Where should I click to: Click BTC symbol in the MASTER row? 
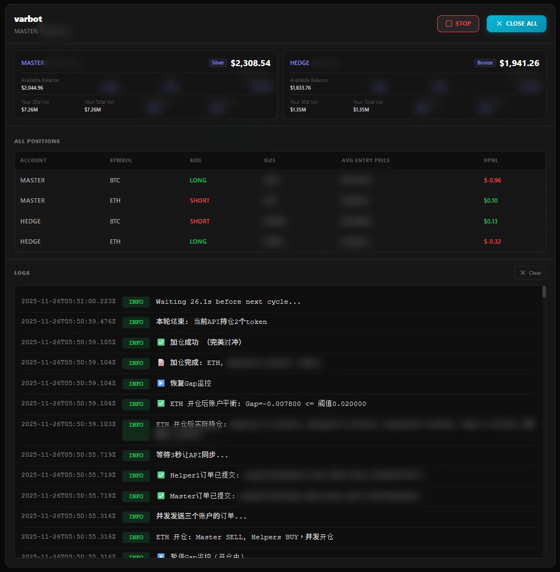115,180
